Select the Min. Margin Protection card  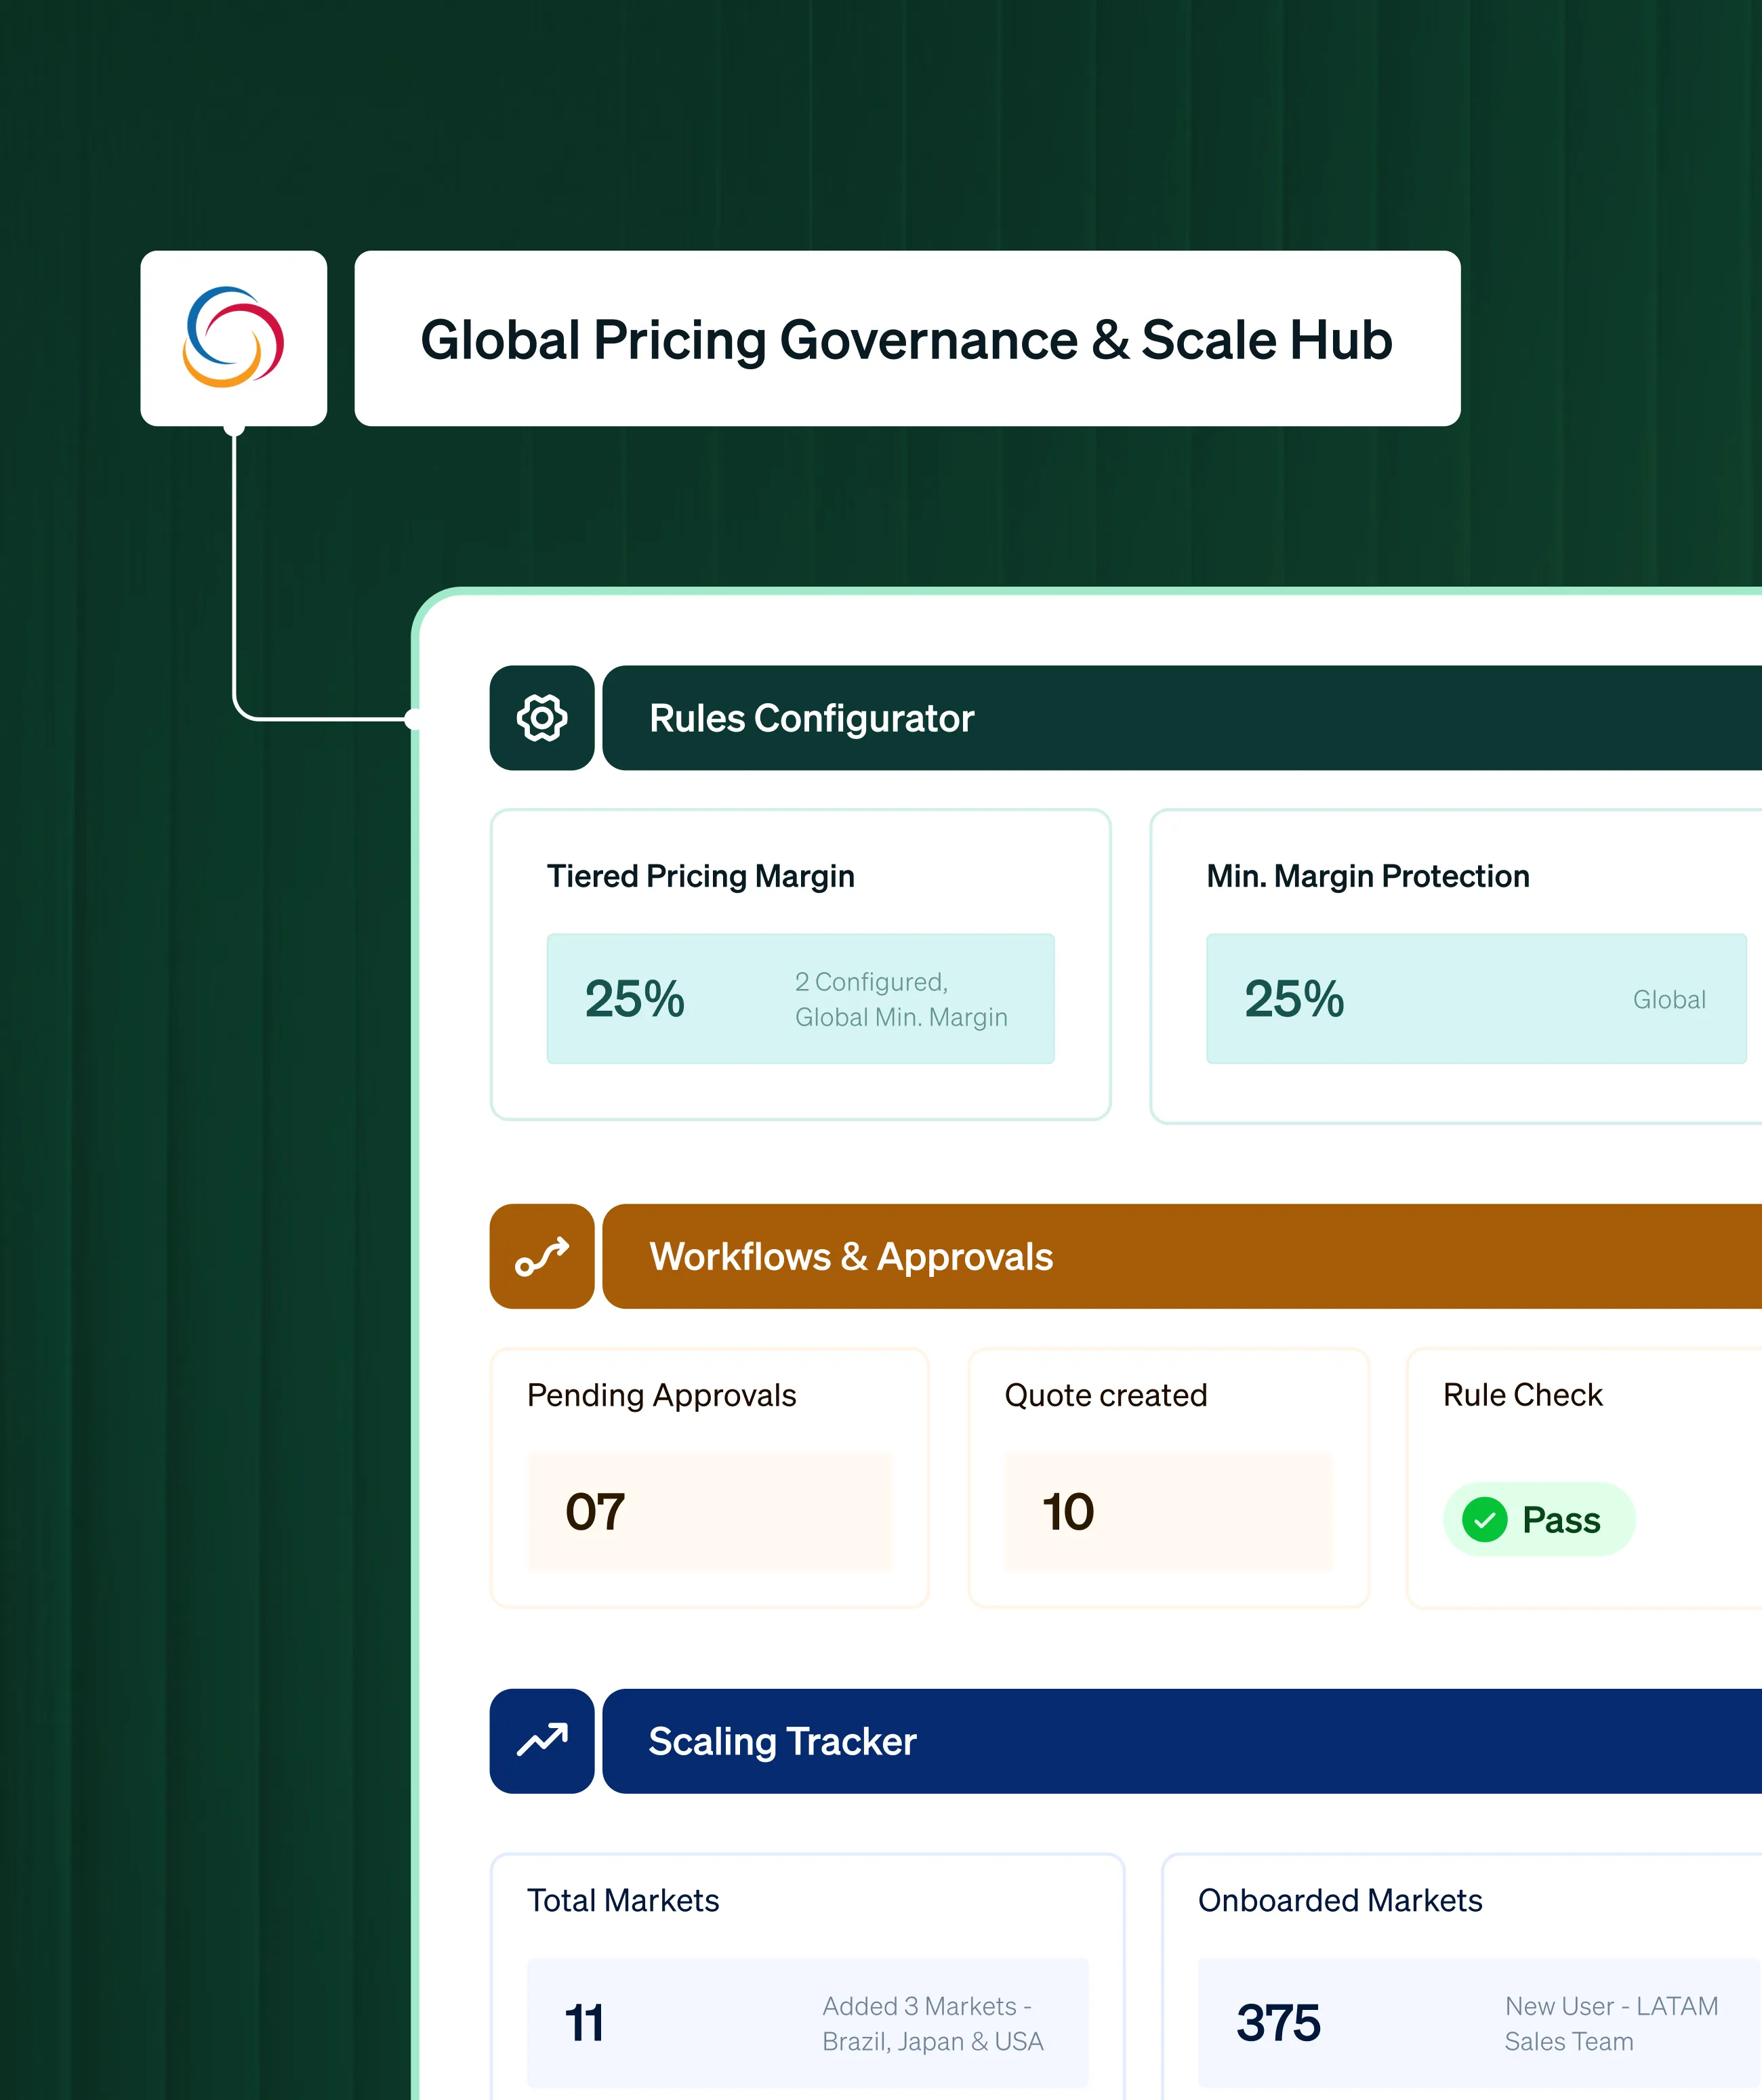tap(1367, 876)
